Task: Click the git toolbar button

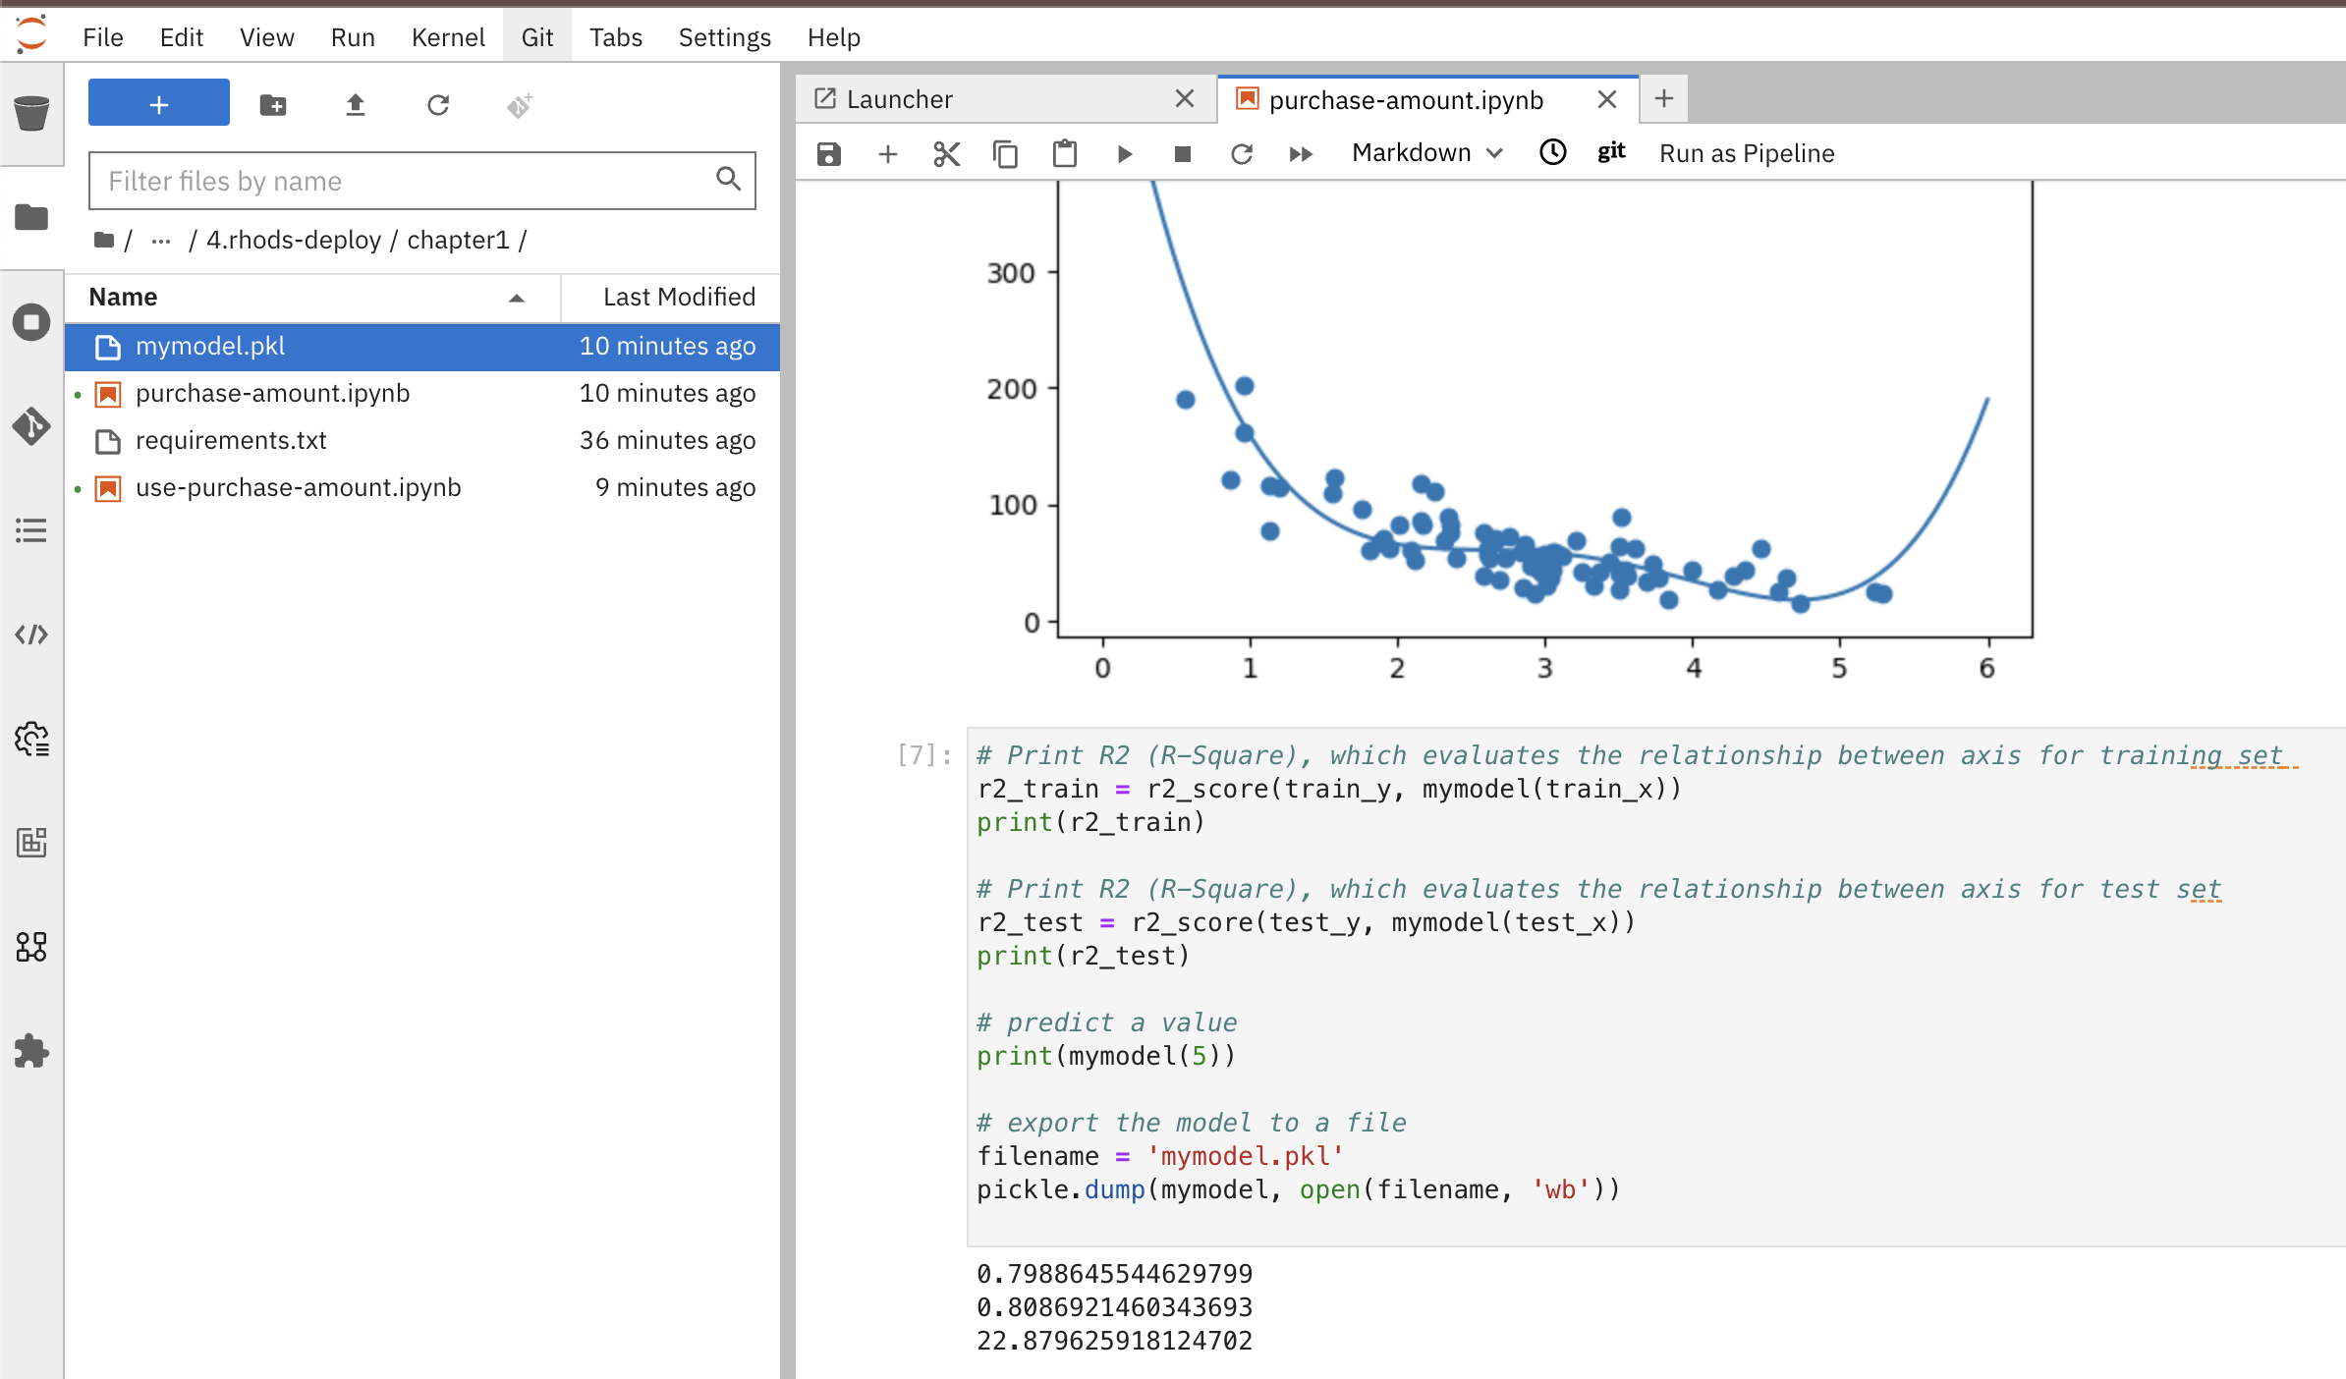Action: 1611,152
